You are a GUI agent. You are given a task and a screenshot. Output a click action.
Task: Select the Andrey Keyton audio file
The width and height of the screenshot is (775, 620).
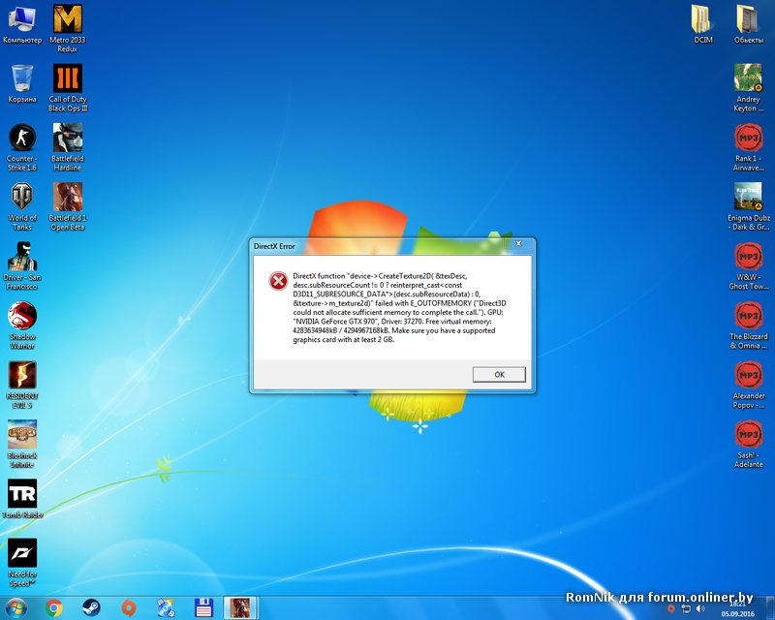[748, 88]
